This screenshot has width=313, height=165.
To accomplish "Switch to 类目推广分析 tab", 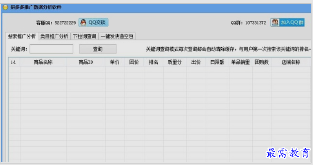I will 54,36.
